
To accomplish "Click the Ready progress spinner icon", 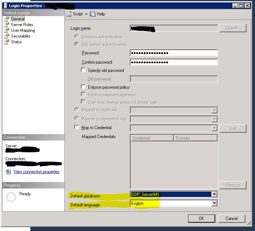I will click(x=11, y=197).
